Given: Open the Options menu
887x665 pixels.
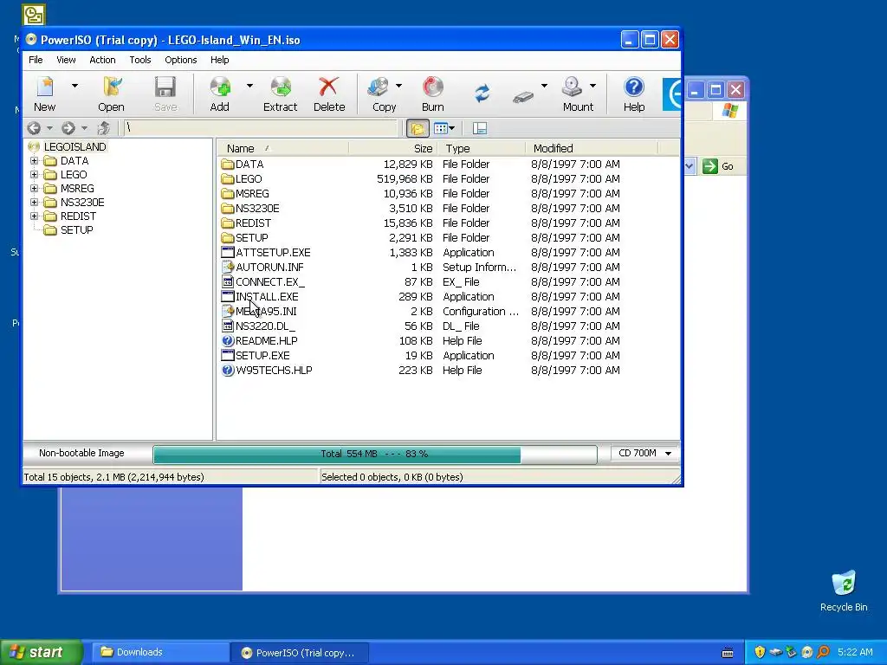Looking at the screenshot, I should coord(181,60).
